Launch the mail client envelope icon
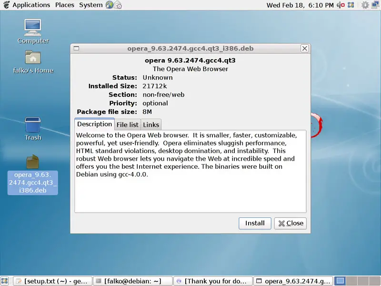This screenshot has width=381, height=286. point(118,5)
